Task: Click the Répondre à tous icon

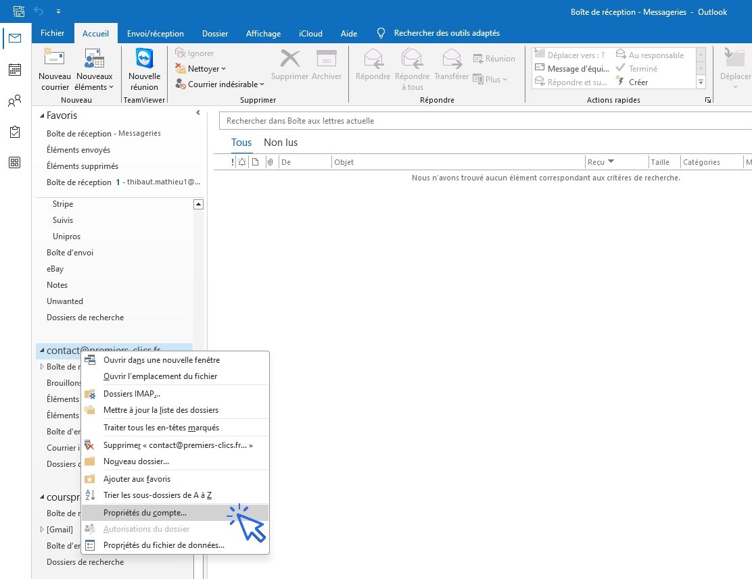Action: 412,59
